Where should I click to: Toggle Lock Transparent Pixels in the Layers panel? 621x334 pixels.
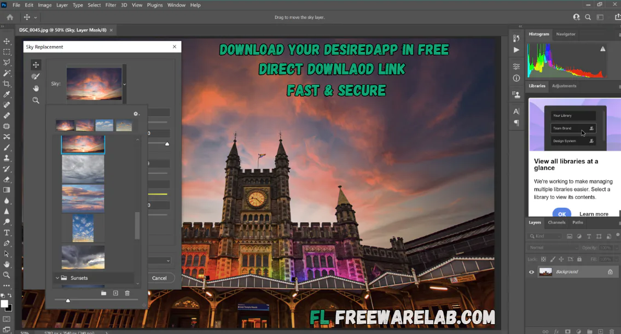pyautogui.click(x=544, y=259)
